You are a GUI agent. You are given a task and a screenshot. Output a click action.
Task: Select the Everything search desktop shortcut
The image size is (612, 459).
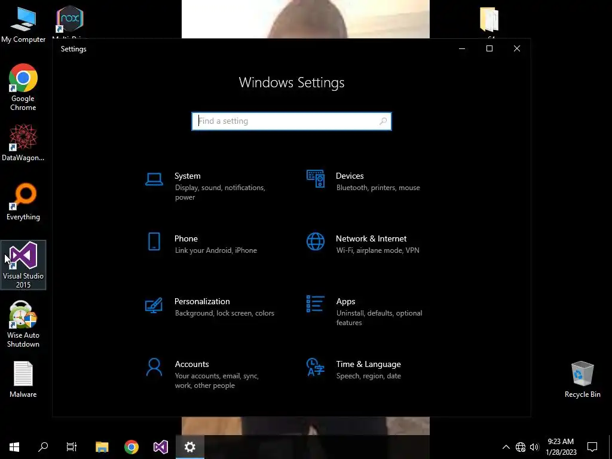click(x=23, y=202)
